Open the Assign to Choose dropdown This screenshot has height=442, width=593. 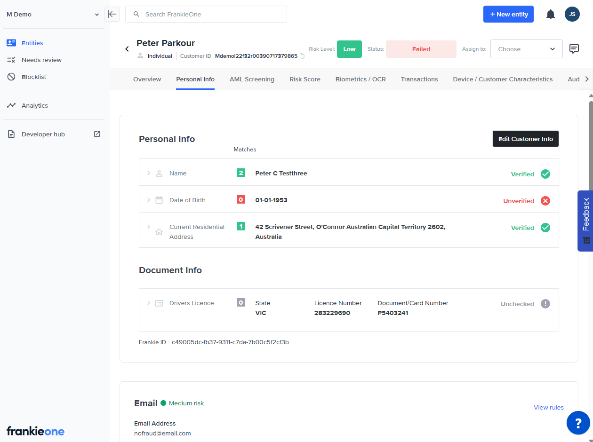coord(526,49)
